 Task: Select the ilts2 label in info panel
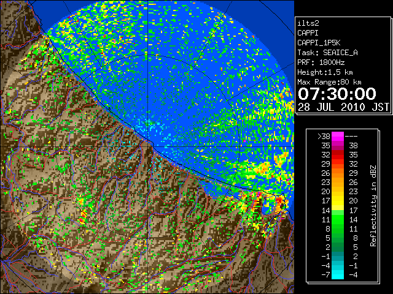point(308,23)
